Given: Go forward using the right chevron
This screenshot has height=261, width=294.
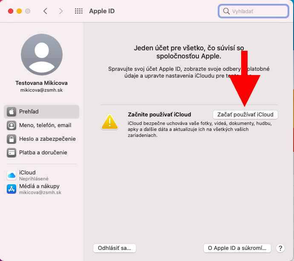Looking at the screenshot, I should click(61, 11).
